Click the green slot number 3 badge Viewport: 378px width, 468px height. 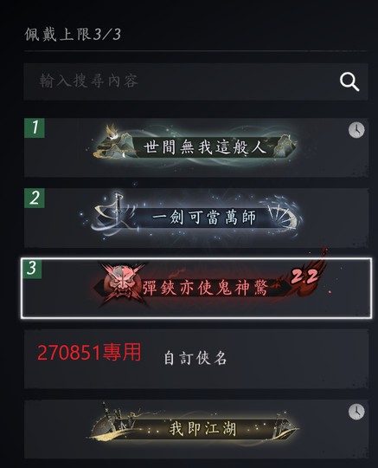32,269
